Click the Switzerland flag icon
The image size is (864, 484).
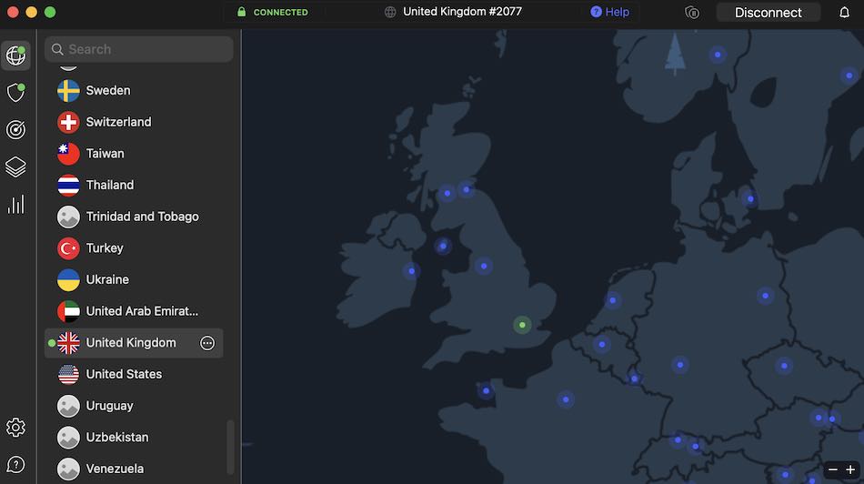(68, 122)
